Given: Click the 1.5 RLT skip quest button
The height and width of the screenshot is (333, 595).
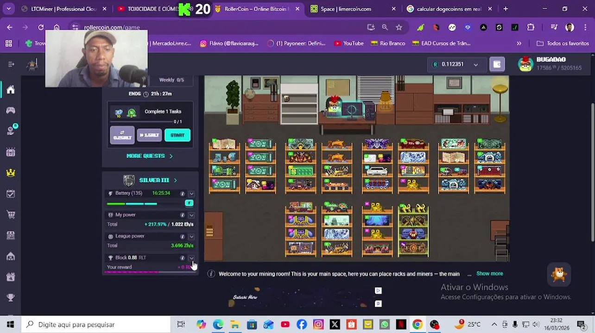Looking at the screenshot, I should click(x=149, y=135).
